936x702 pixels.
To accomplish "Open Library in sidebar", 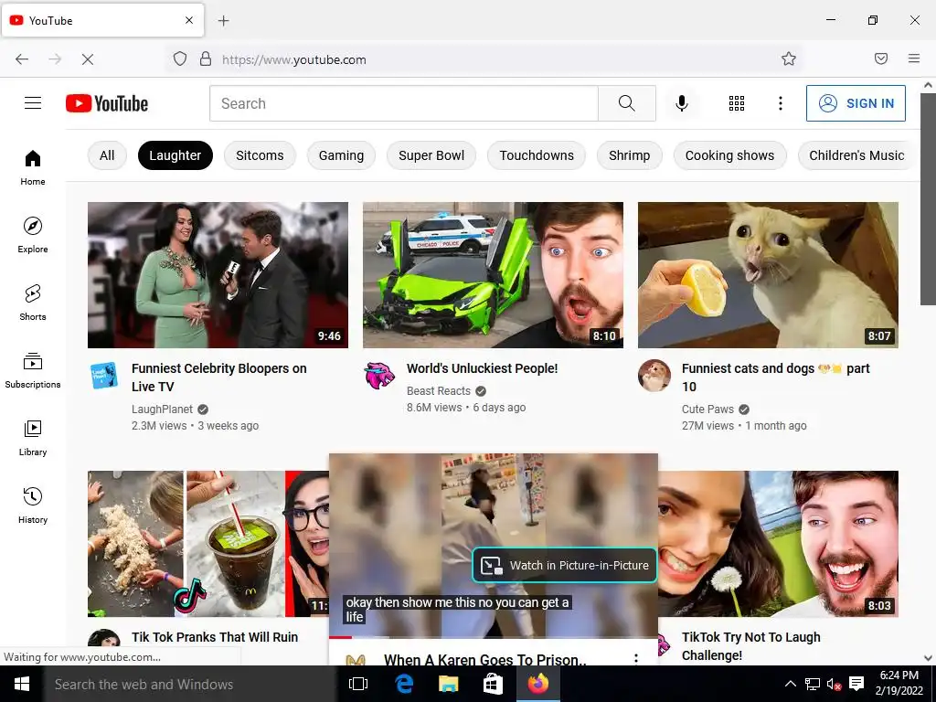I will point(33,438).
